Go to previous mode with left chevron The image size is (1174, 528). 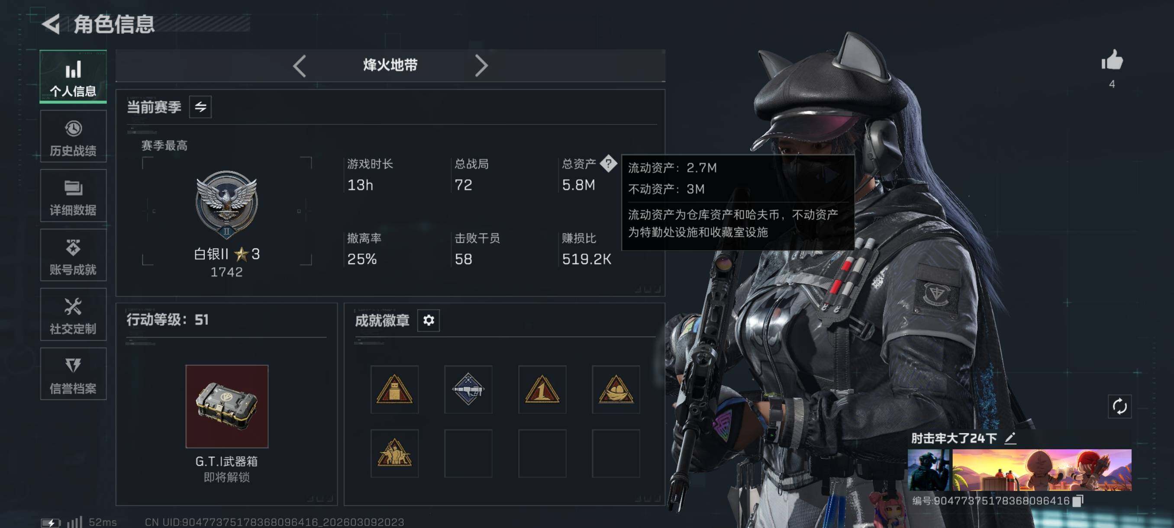300,66
